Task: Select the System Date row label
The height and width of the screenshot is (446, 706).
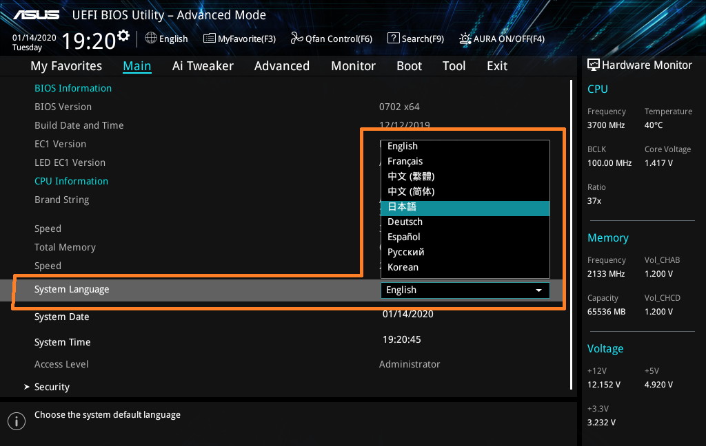Action: [x=61, y=317]
